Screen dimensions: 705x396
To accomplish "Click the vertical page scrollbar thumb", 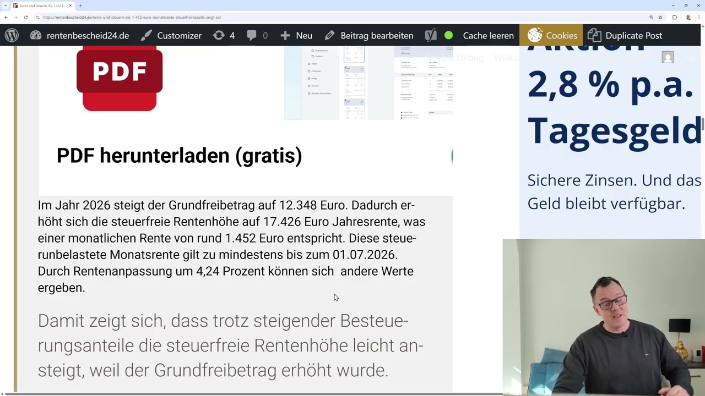I will [x=703, y=124].
